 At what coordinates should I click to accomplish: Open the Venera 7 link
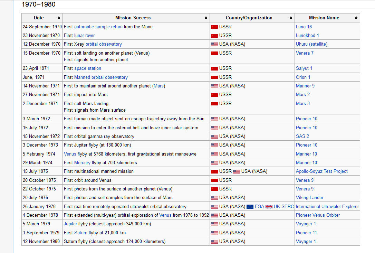coord(305,53)
